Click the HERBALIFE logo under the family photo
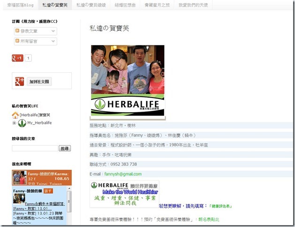 coord(128,105)
